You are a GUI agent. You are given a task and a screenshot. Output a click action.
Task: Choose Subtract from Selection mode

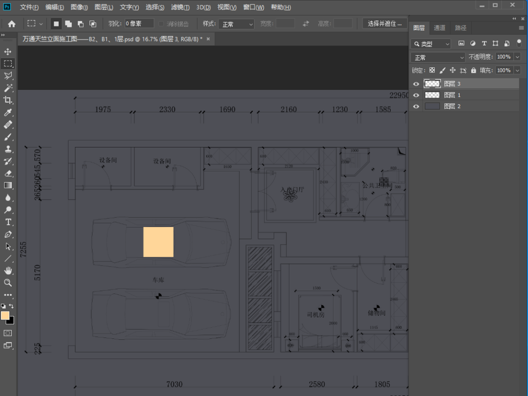81,23
